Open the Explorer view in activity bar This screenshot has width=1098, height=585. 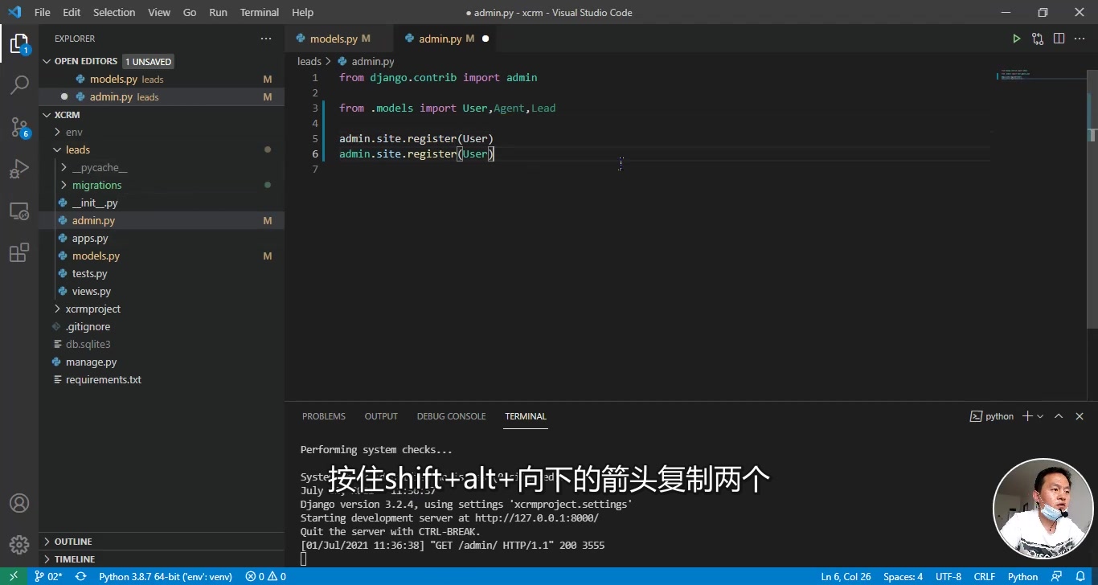(x=19, y=43)
